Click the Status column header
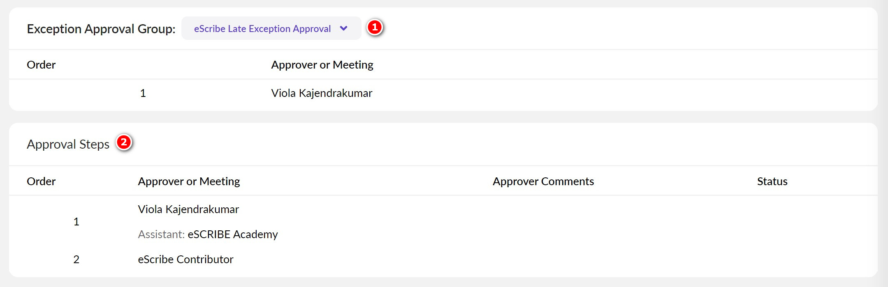Screen dimensions: 888x287 772,181
